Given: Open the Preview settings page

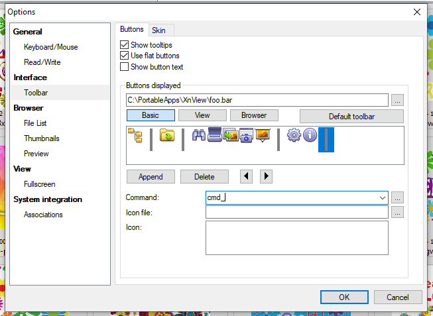Looking at the screenshot, I should [x=36, y=154].
